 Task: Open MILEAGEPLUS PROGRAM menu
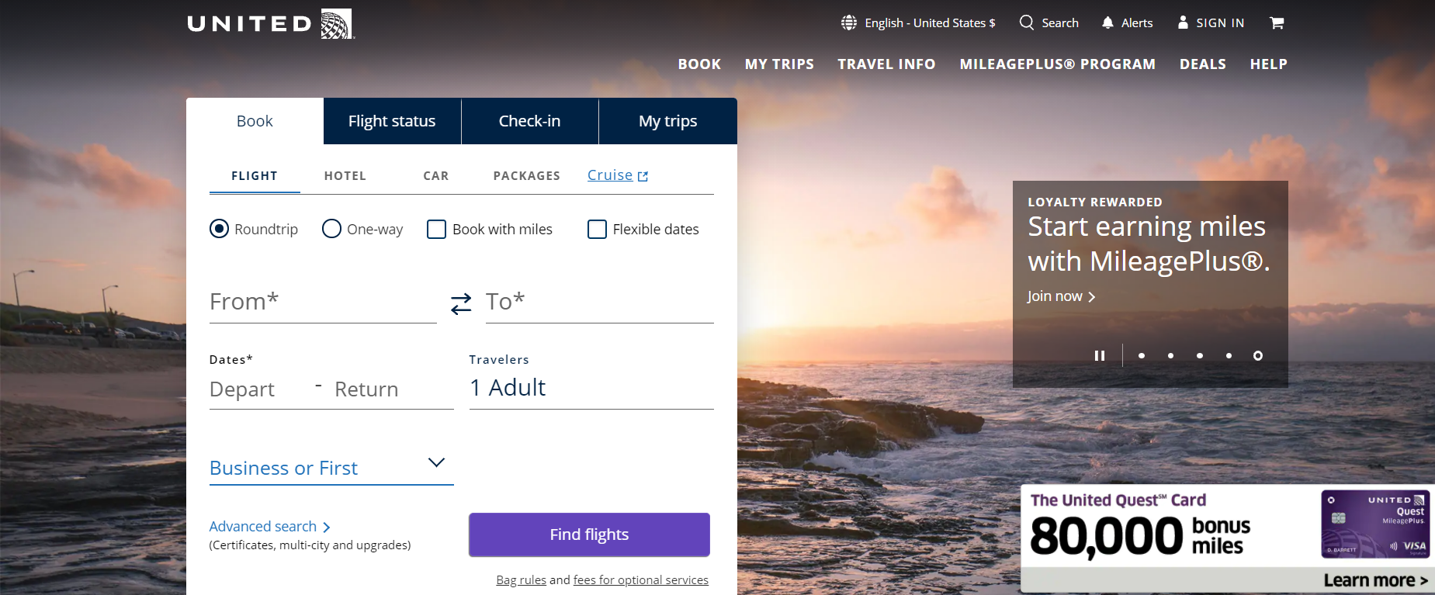(1057, 64)
